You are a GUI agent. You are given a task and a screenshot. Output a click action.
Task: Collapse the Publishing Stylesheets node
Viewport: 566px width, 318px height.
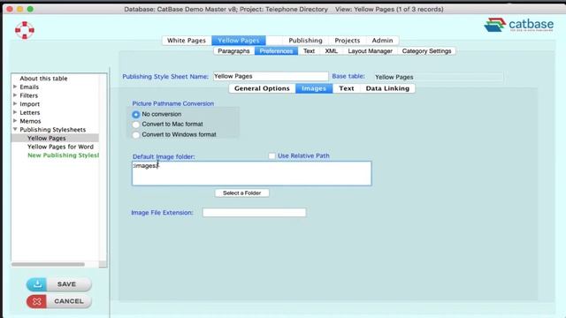(15, 129)
